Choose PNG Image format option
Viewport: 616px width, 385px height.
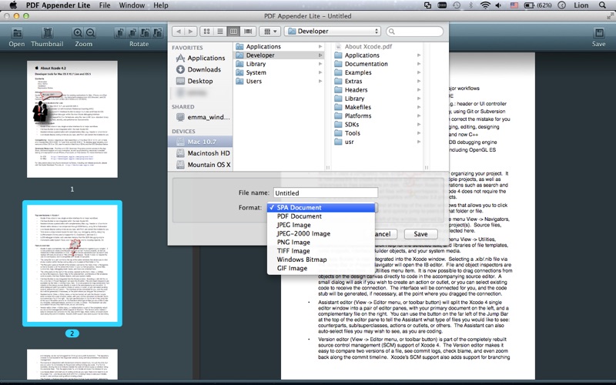point(321,242)
